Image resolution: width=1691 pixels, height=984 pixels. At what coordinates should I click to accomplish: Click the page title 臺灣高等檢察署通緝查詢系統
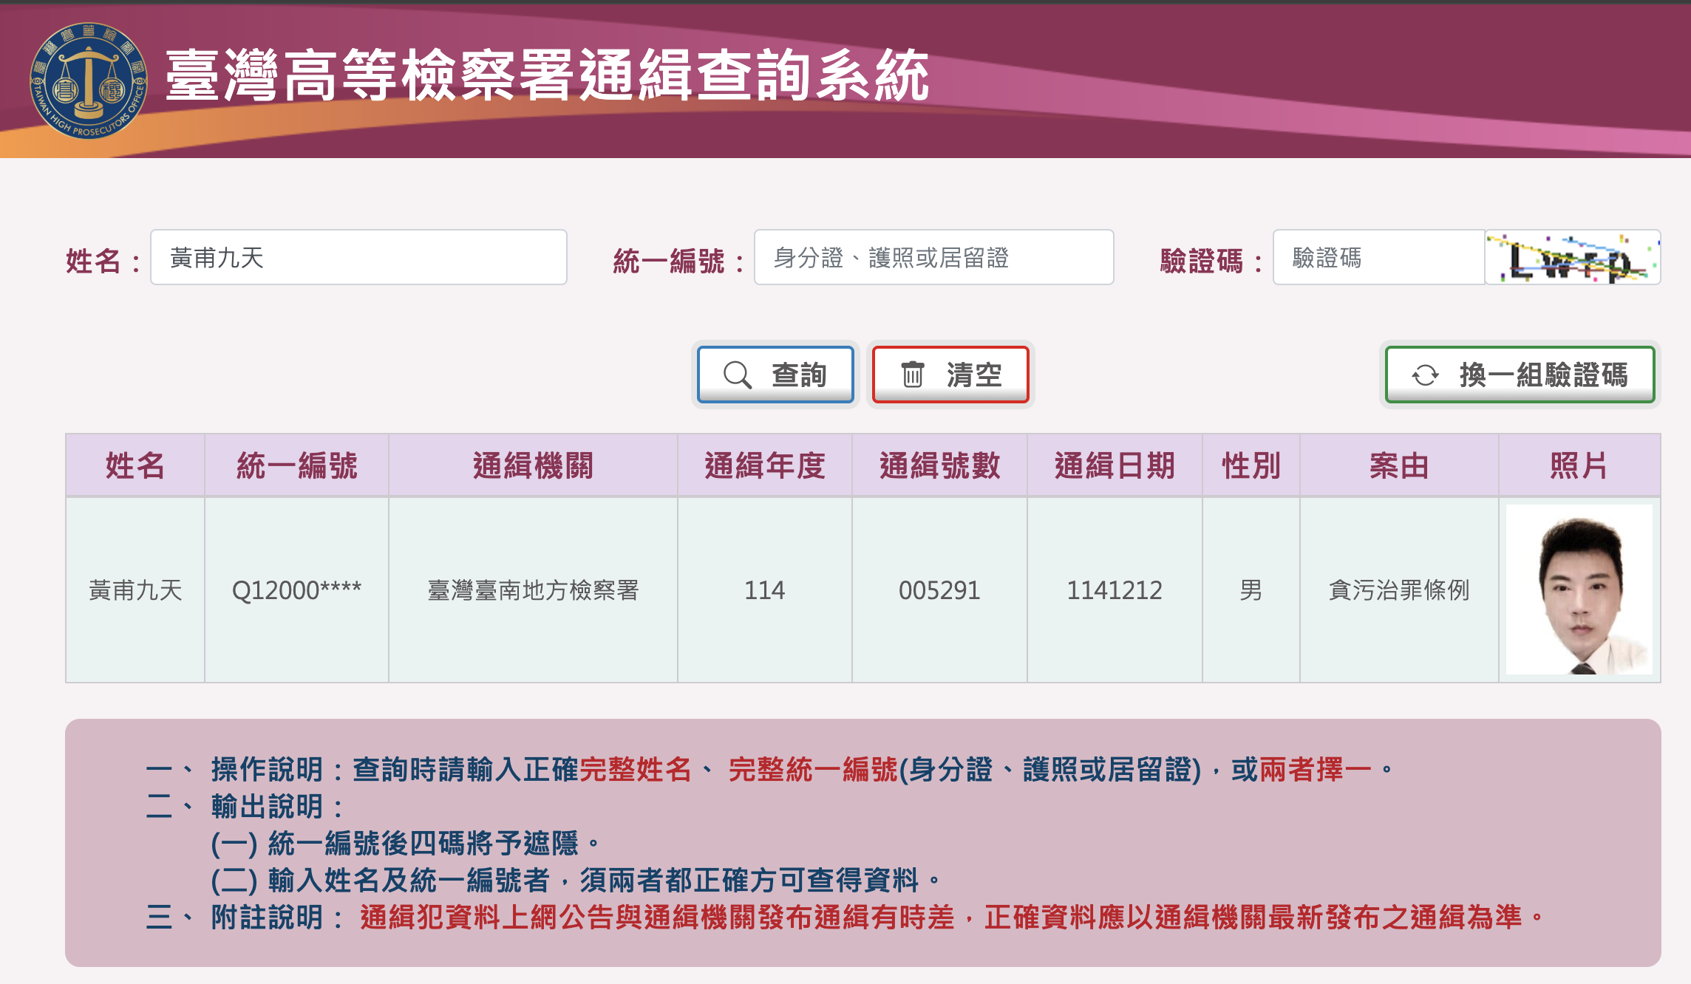(x=547, y=76)
